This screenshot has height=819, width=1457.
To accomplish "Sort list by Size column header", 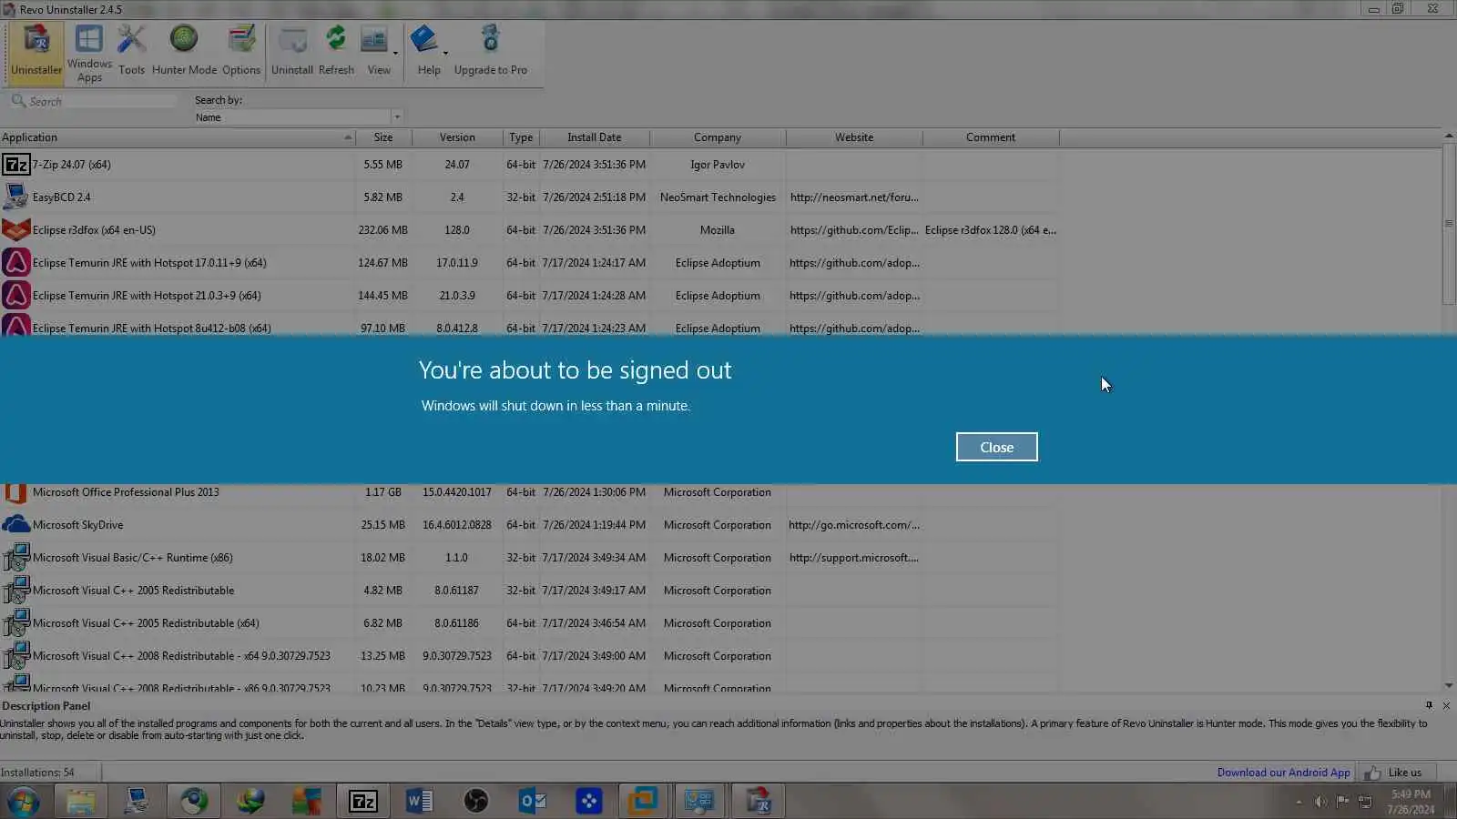I will [383, 137].
